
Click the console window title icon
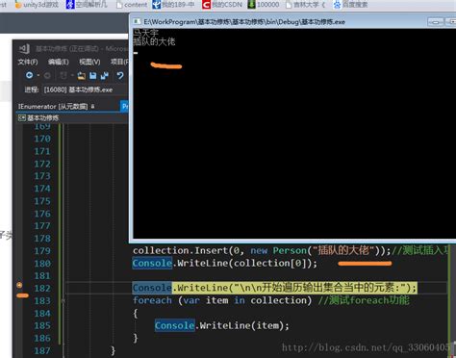click(137, 21)
